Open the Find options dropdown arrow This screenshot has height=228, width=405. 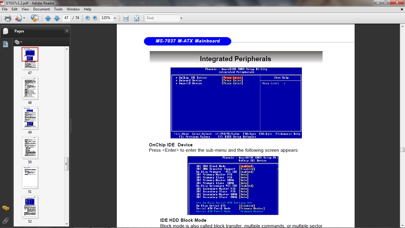point(181,18)
